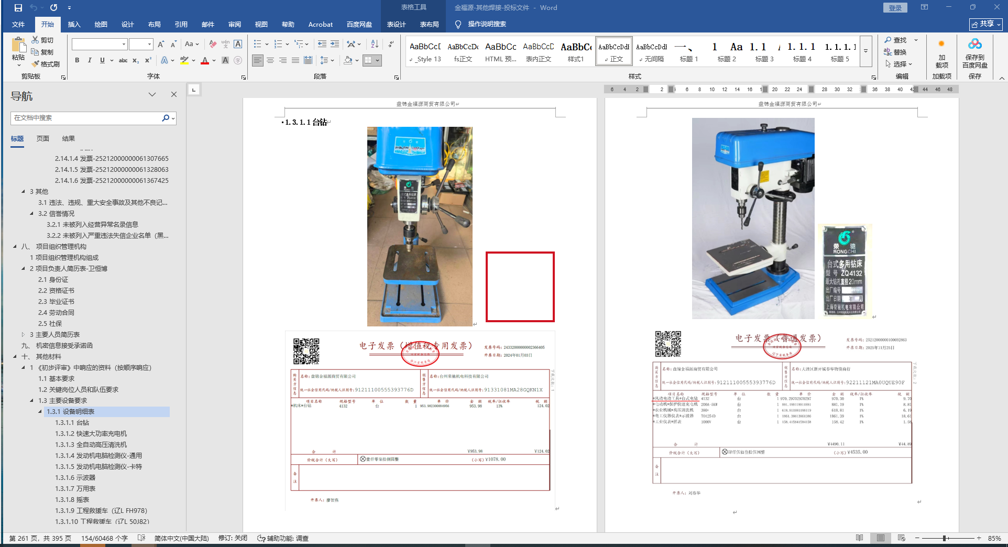The height and width of the screenshot is (547, 1008).
Task: Switch to 页面 navigation tab
Action: 43,139
